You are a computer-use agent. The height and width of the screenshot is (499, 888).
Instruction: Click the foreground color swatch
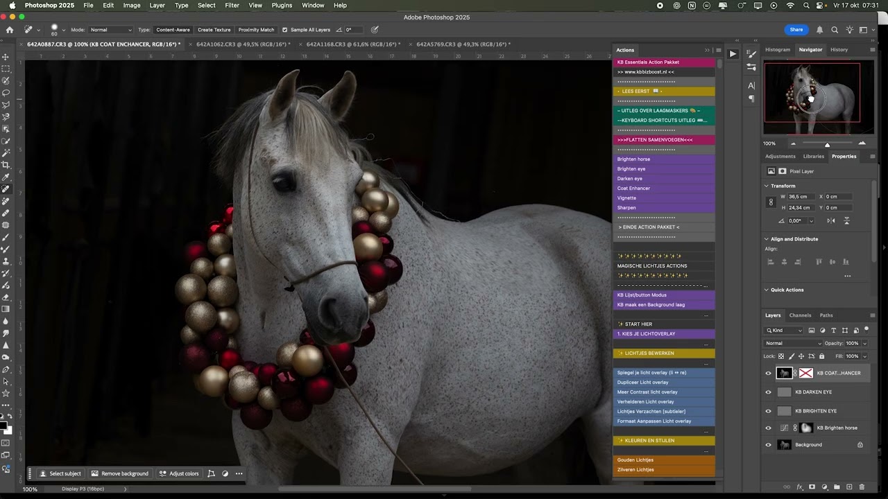click(x=3, y=426)
